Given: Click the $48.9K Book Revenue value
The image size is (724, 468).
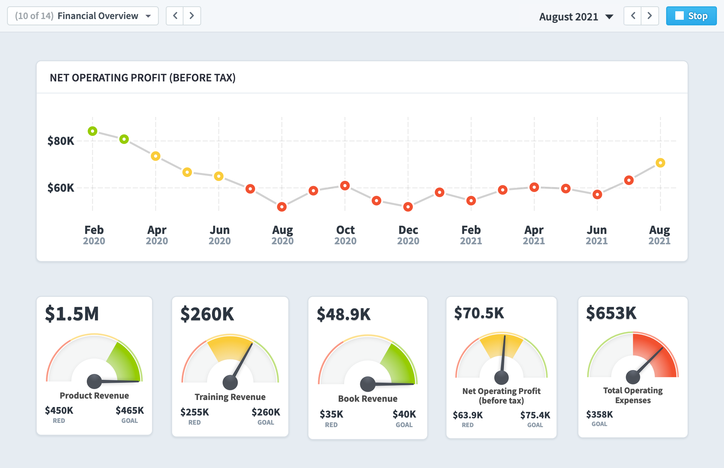Looking at the screenshot, I should [344, 314].
